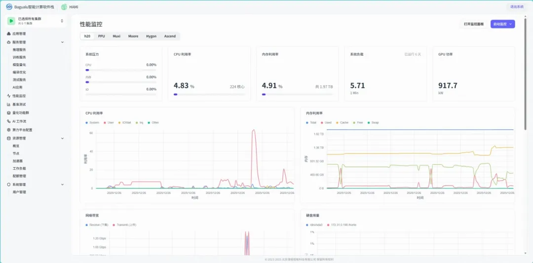
Task: Click the green Other dot in CPU legend
Action: (149, 122)
